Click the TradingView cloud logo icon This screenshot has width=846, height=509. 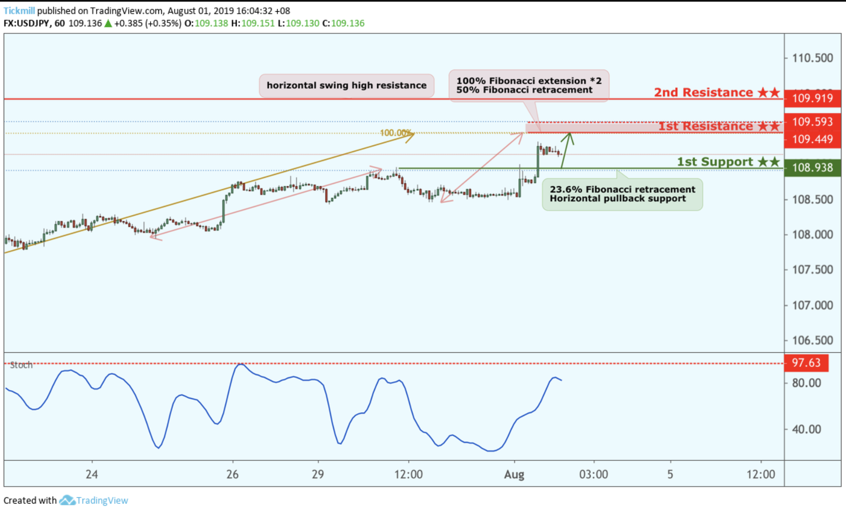[67, 500]
